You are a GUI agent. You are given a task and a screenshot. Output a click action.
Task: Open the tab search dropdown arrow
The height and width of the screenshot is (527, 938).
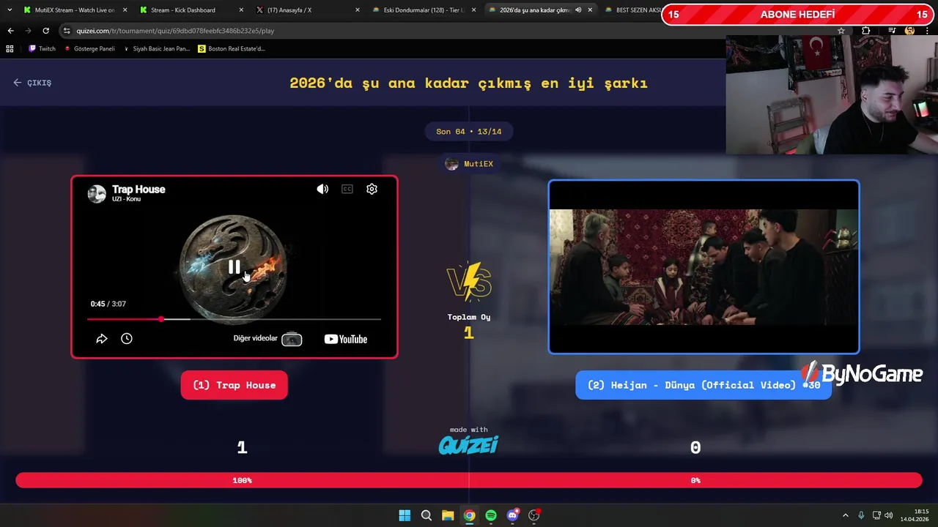[10, 10]
